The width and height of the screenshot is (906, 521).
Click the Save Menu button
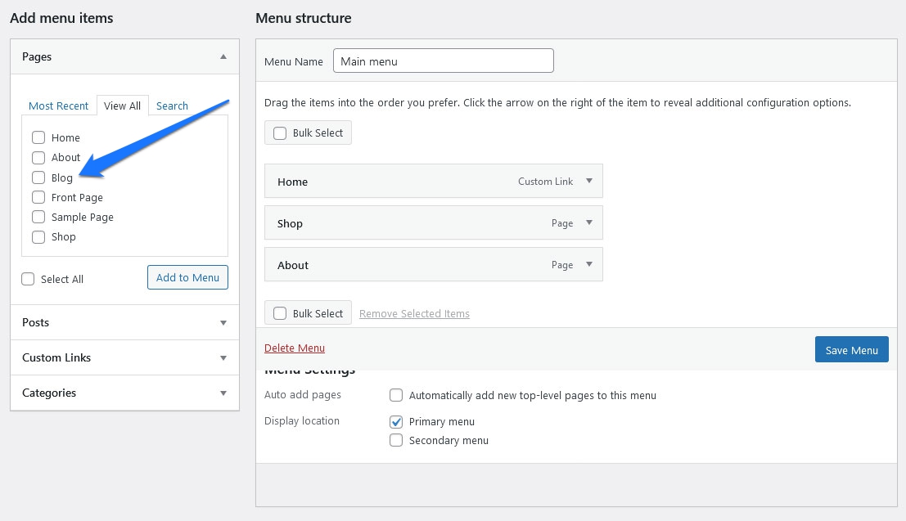pyautogui.click(x=852, y=349)
